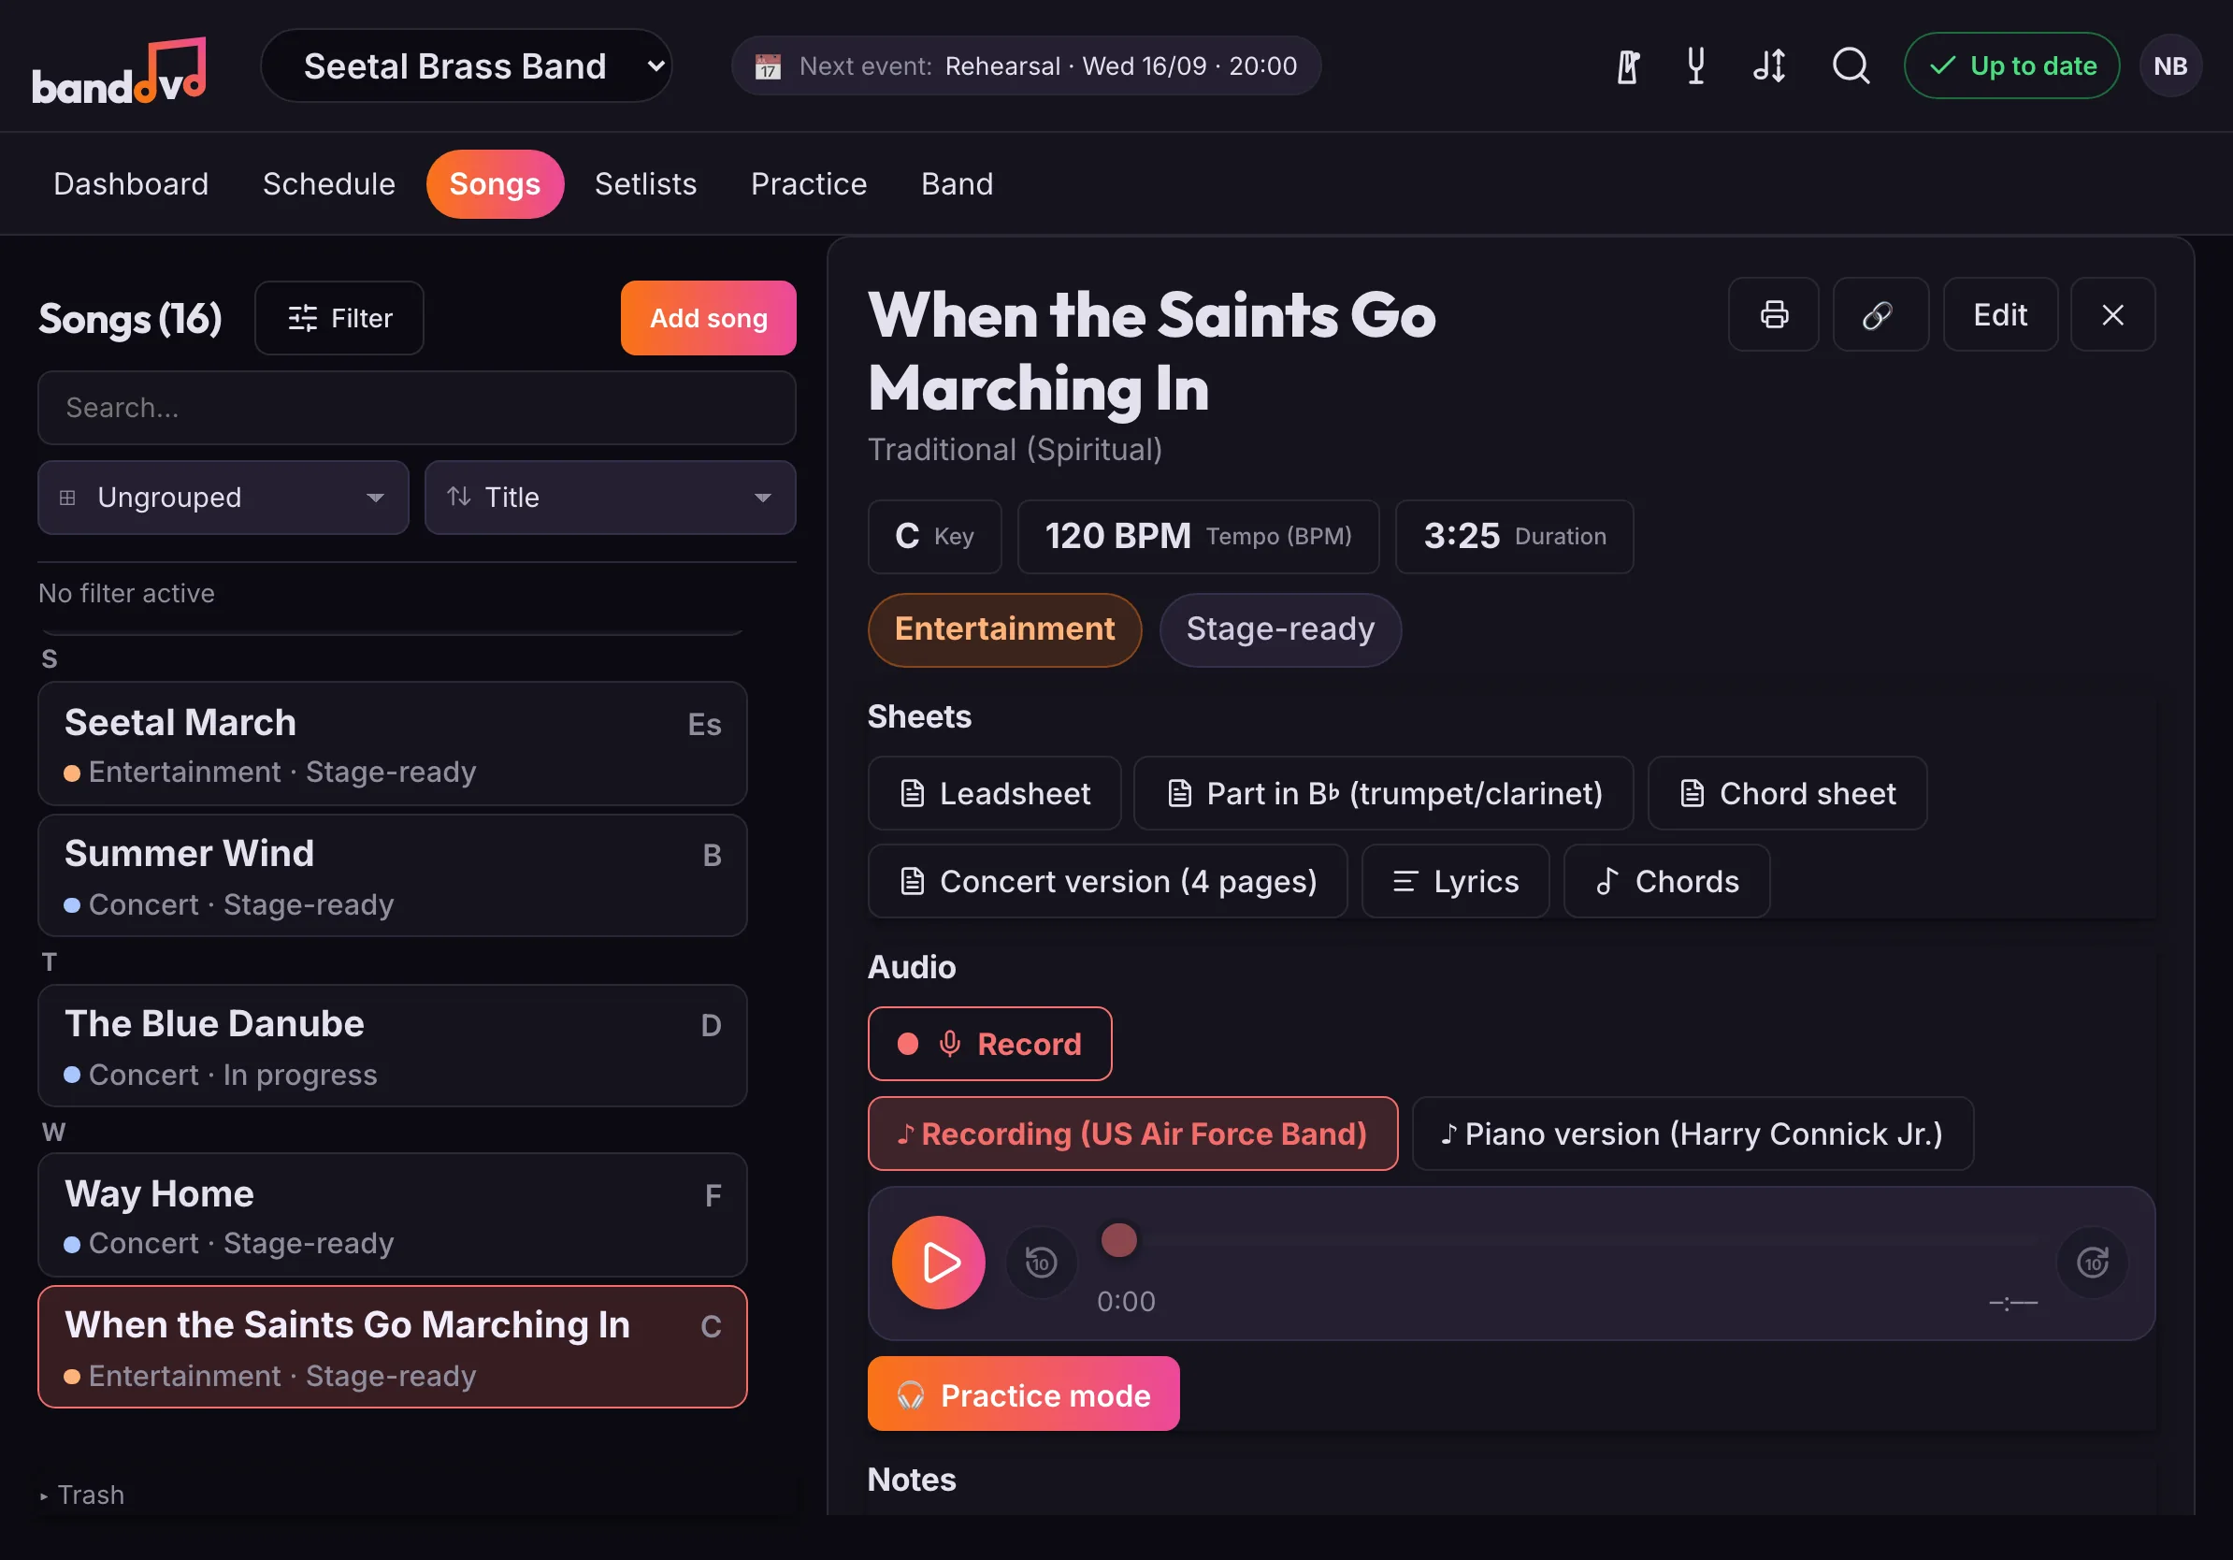Click the transpose note arrows icon
The width and height of the screenshot is (2233, 1560).
[1769, 66]
